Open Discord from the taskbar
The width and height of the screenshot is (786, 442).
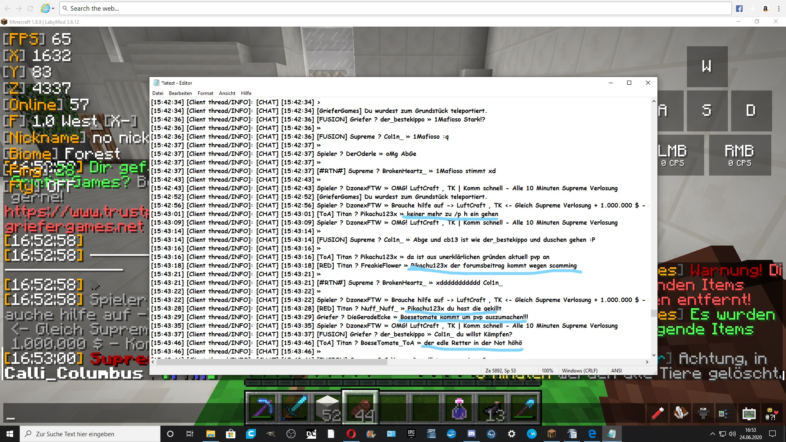471,434
